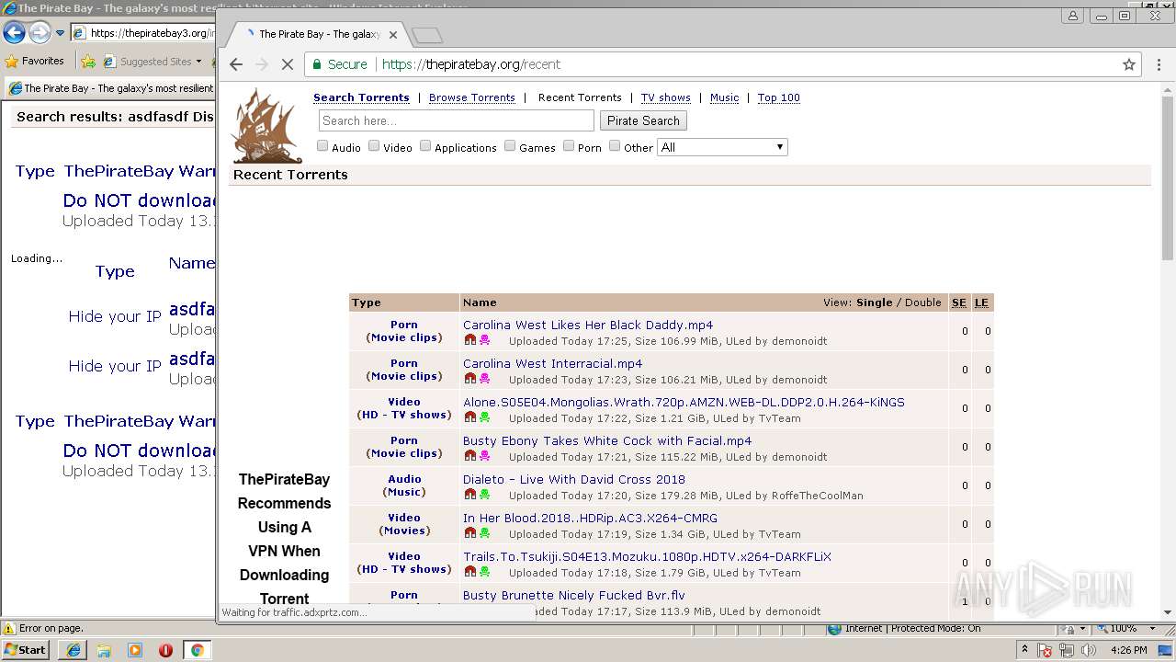The image size is (1176, 662).
Task: Show hidden tray icons arrow
Action: 1024,649
